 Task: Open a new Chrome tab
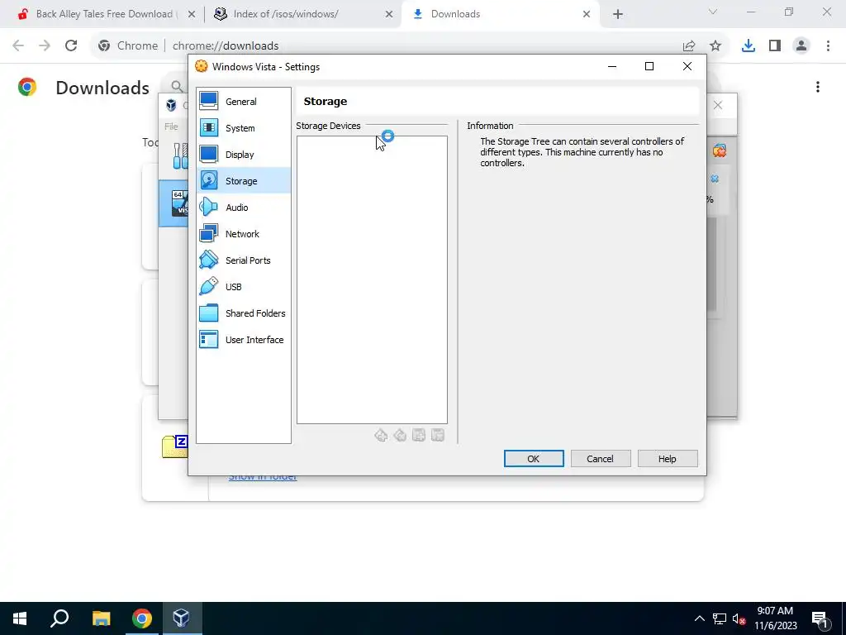tap(618, 14)
